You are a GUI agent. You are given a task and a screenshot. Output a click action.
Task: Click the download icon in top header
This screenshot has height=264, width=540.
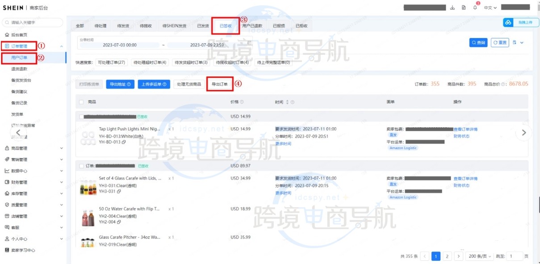click(x=452, y=8)
